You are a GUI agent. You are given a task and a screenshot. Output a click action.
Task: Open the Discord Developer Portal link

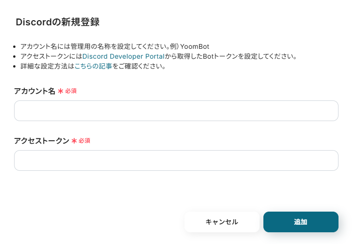point(123,56)
